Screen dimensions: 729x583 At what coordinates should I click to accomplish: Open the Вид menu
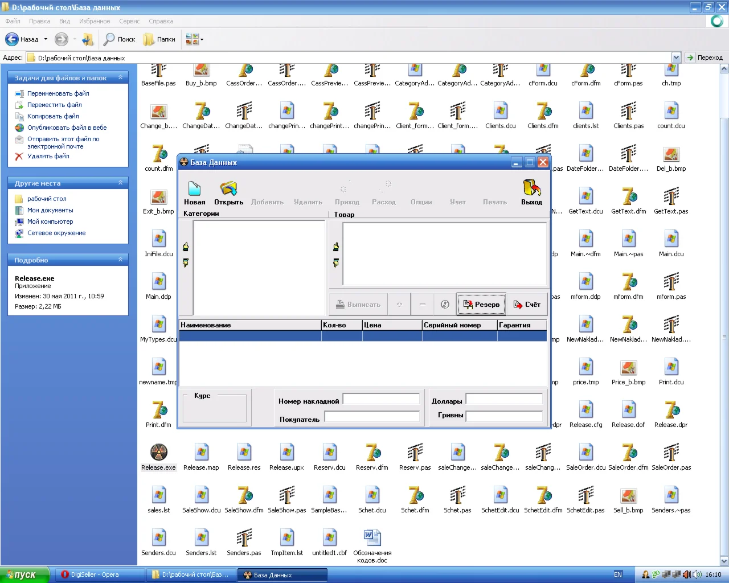(64, 21)
